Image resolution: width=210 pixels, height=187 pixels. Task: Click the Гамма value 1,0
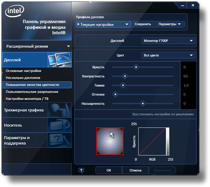tap(186, 85)
